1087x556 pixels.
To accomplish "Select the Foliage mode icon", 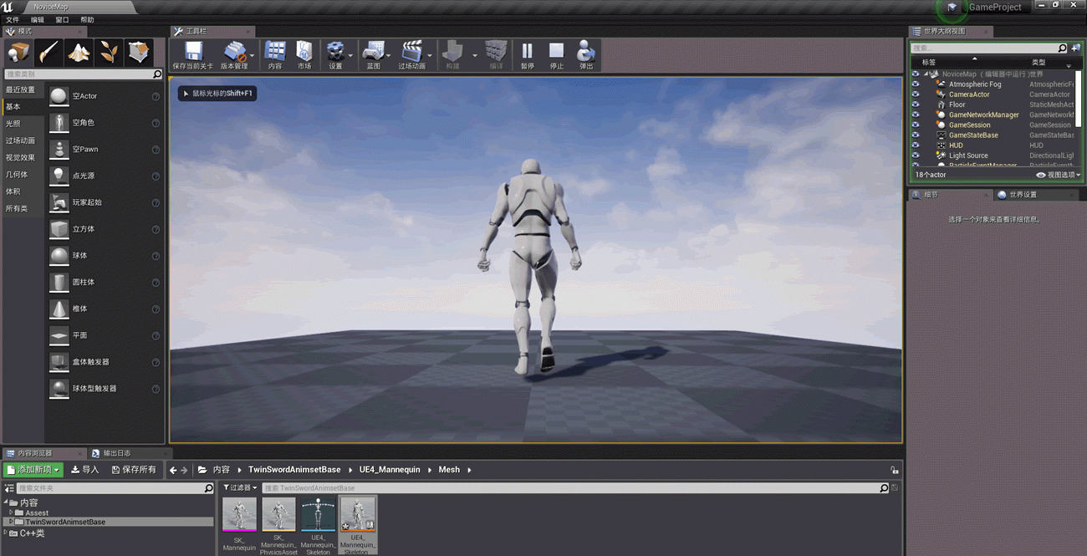I will [x=109, y=53].
